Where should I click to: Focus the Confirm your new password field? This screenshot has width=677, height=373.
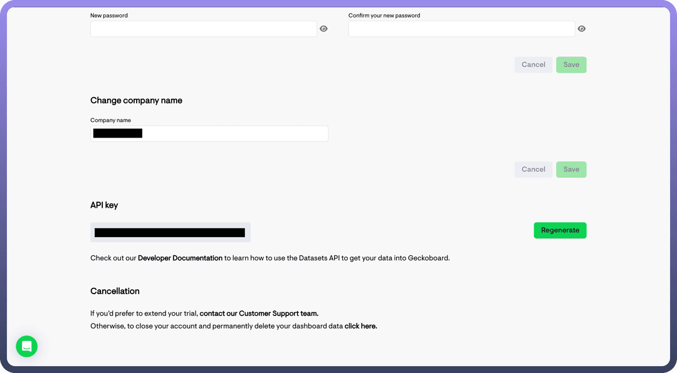tap(461, 29)
